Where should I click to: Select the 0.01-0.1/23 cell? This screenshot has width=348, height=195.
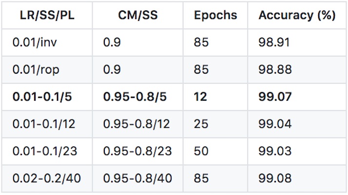coord(47,151)
